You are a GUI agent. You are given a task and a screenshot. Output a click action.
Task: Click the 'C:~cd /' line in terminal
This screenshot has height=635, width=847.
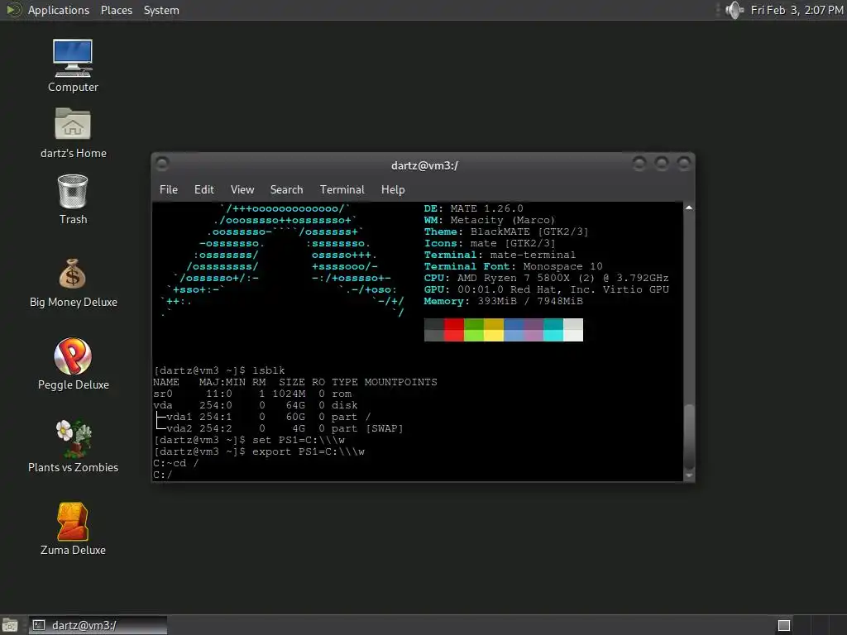tap(176, 463)
